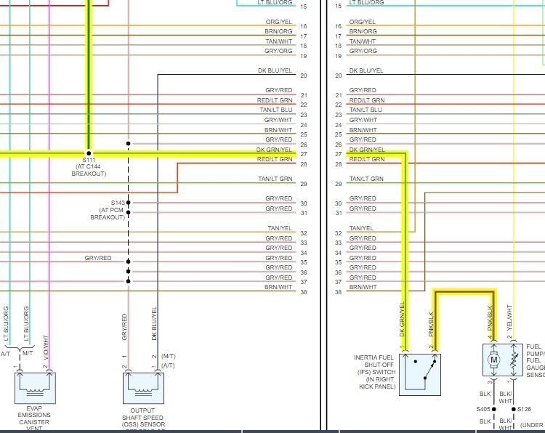
Task: Click the right ORG/YEL pin 16 label
Action: [x=362, y=22]
